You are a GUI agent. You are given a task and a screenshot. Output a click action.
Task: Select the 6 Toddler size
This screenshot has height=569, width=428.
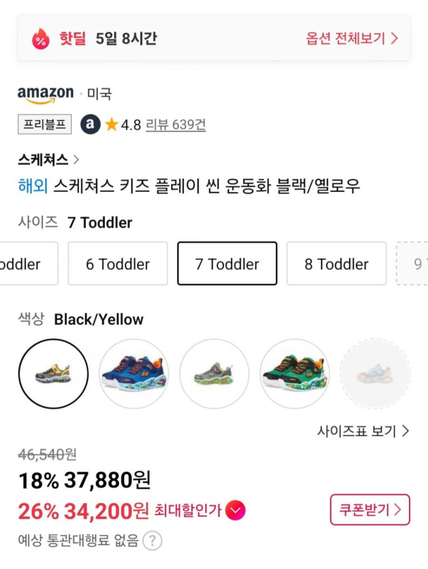click(118, 264)
